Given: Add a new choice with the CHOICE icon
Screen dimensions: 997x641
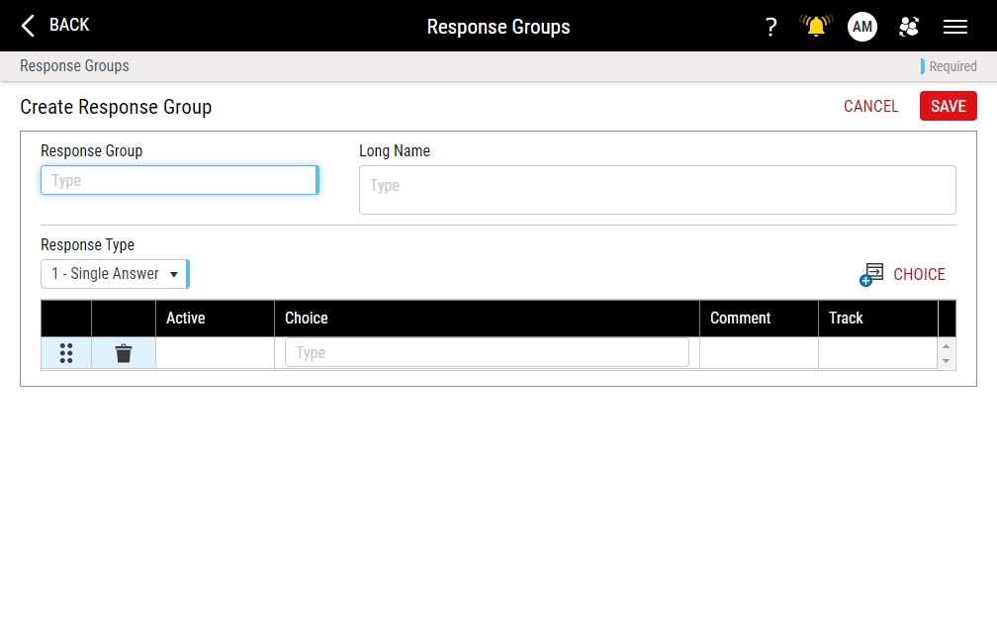Looking at the screenshot, I should coord(871,275).
